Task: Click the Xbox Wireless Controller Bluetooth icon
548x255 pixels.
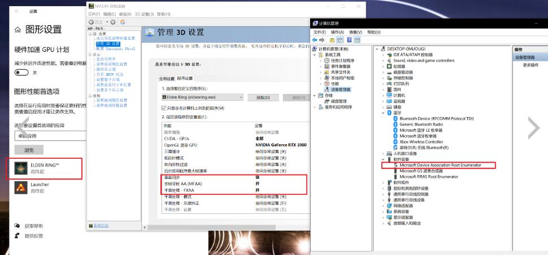Action: (x=395, y=142)
